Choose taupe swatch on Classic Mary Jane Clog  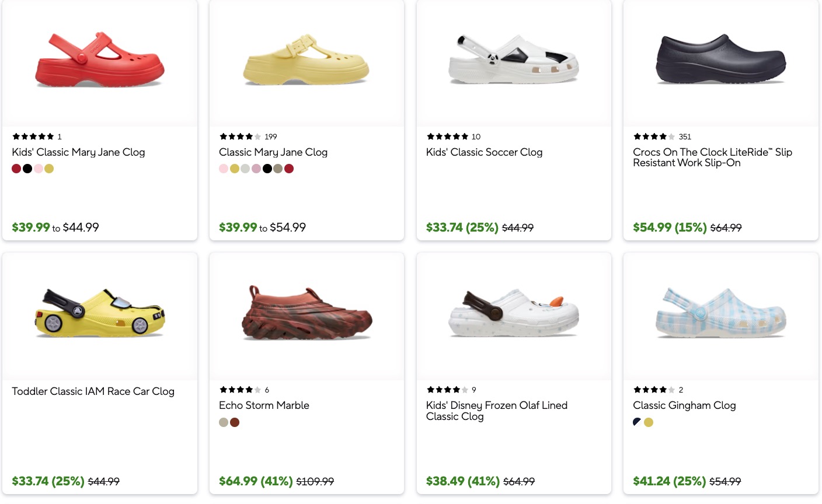(278, 169)
